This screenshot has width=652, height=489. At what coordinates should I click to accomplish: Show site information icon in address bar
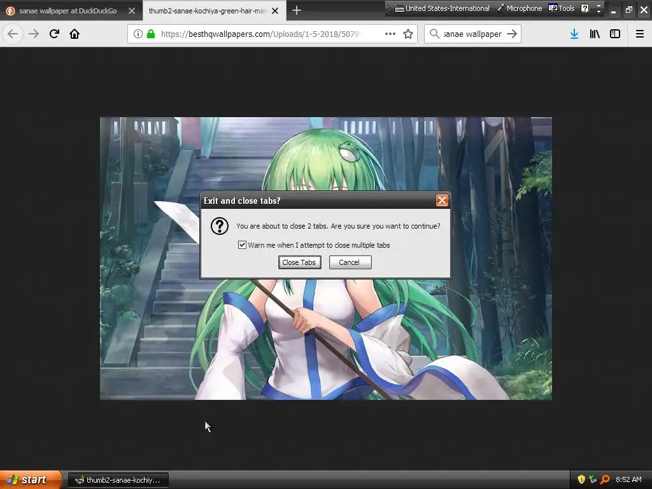(x=138, y=34)
